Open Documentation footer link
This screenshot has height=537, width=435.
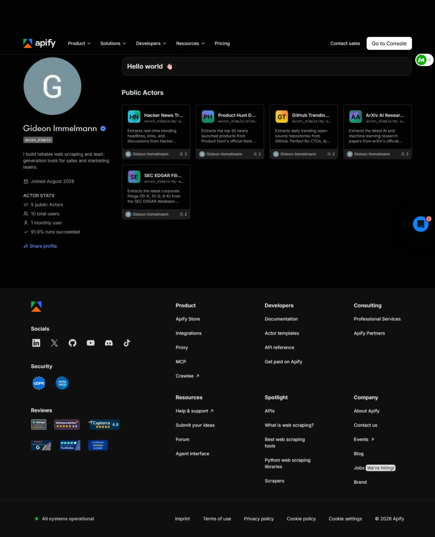[x=281, y=319]
